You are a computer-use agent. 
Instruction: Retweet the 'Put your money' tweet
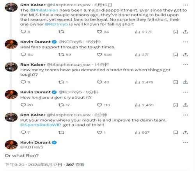coord(61,133)
